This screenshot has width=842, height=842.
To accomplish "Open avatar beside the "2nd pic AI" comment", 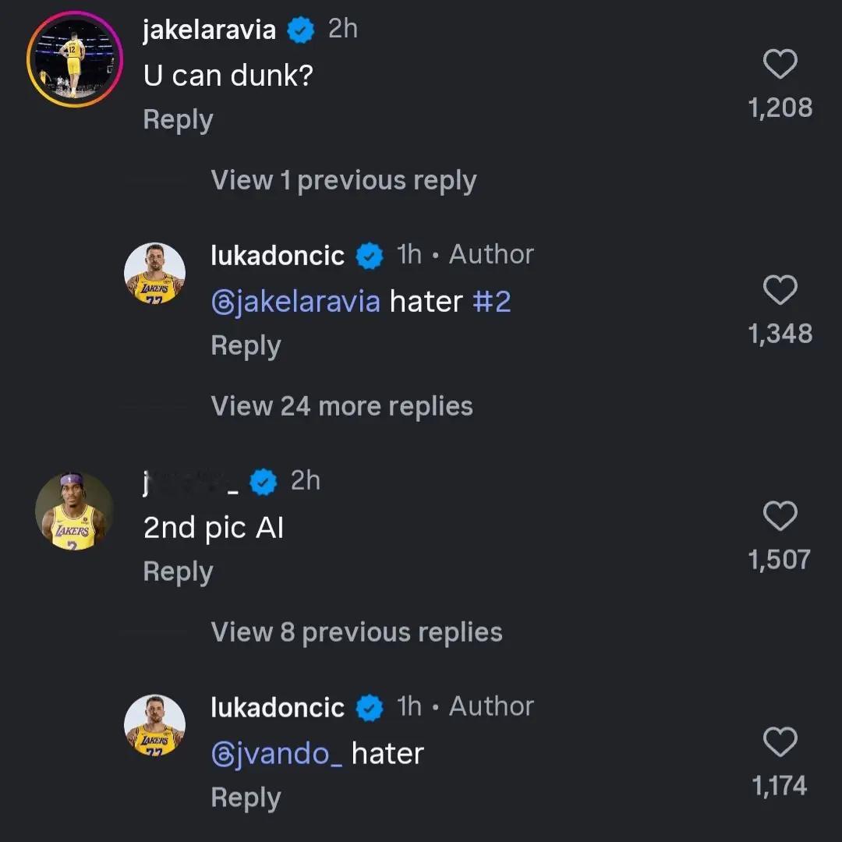I will pos(74,511).
